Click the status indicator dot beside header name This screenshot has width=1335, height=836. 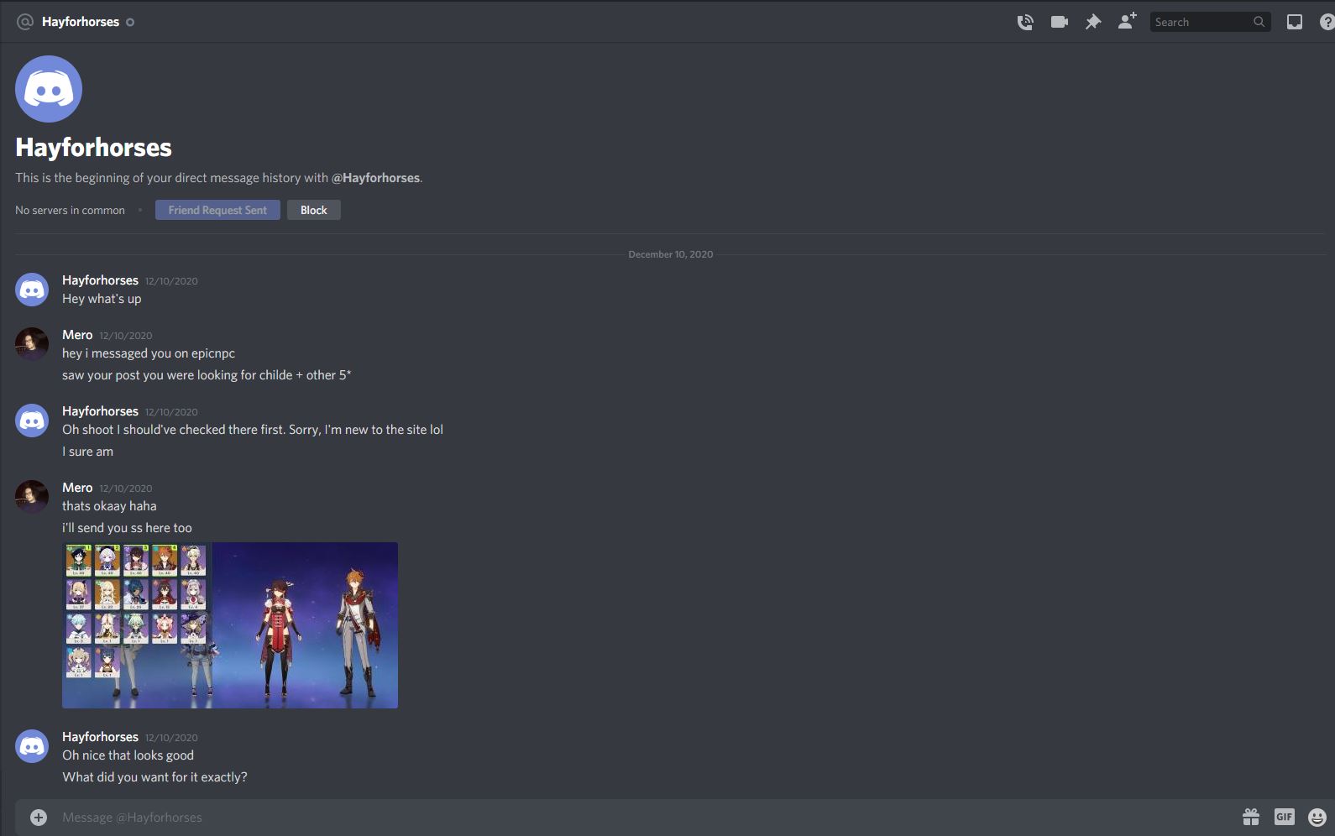pos(130,23)
